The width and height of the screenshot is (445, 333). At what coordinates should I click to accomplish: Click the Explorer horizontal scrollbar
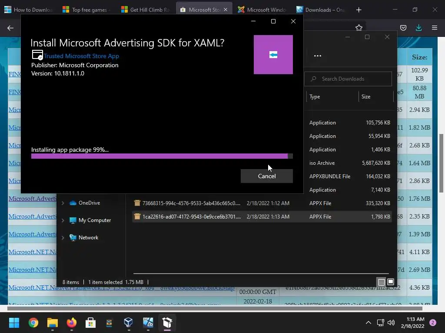pos(261,274)
